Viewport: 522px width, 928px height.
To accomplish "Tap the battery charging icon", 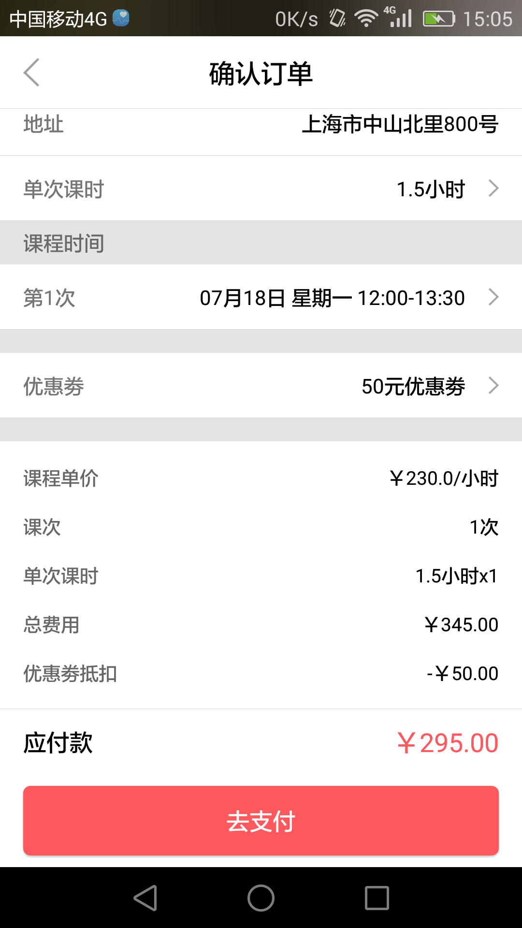I will [439, 18].
